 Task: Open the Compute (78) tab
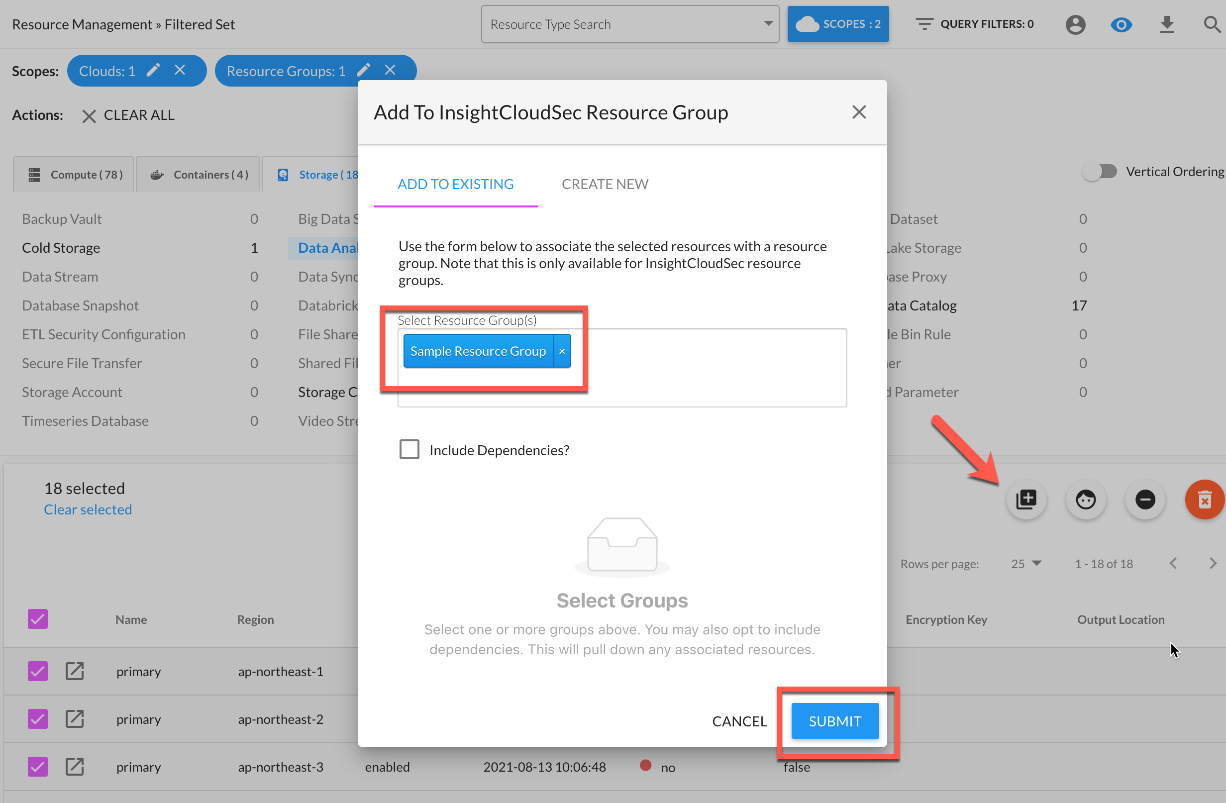click(75, 175)
